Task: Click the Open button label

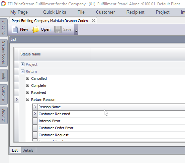Action: point(45,29)
